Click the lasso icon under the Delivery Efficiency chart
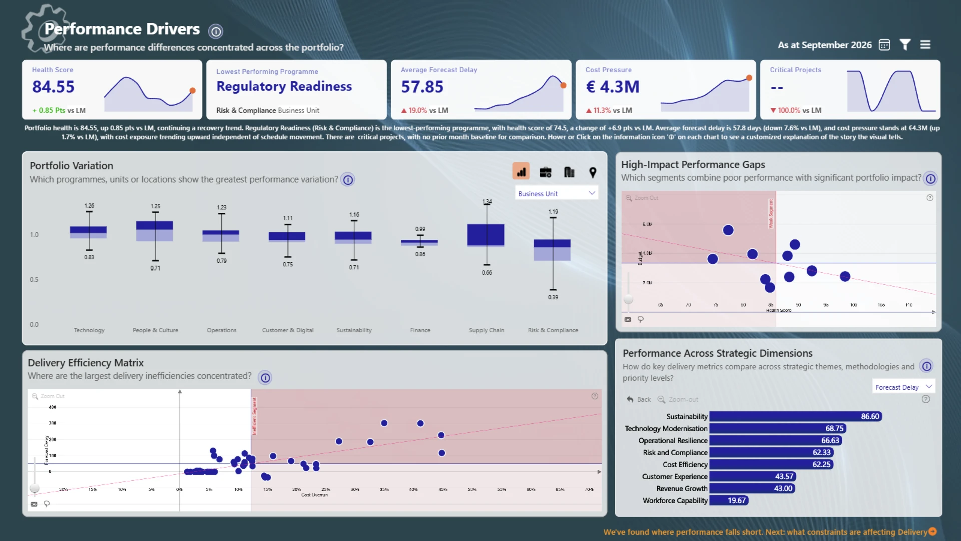 (x=47, y=504)
